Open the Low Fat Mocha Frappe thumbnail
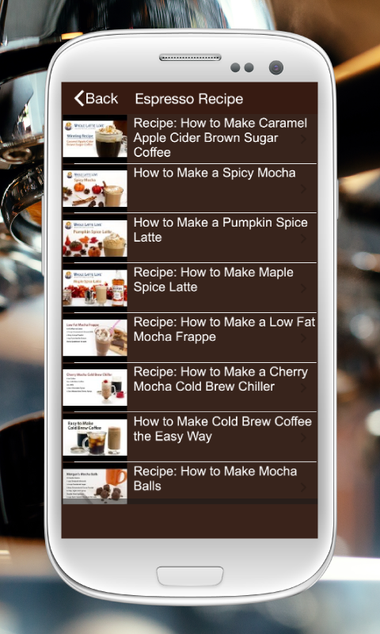 click(95, 338)
